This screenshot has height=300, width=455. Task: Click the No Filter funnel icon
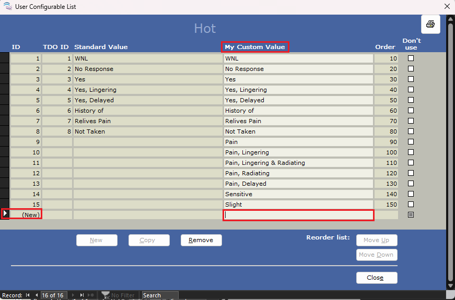click(x=104, y=295)
